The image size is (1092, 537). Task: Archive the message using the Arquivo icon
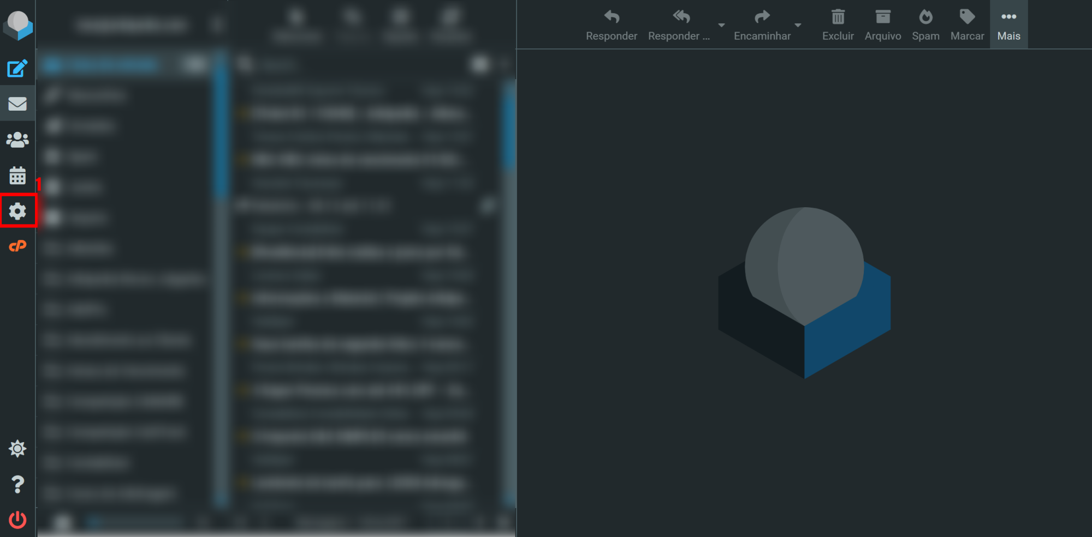(882, 24)
